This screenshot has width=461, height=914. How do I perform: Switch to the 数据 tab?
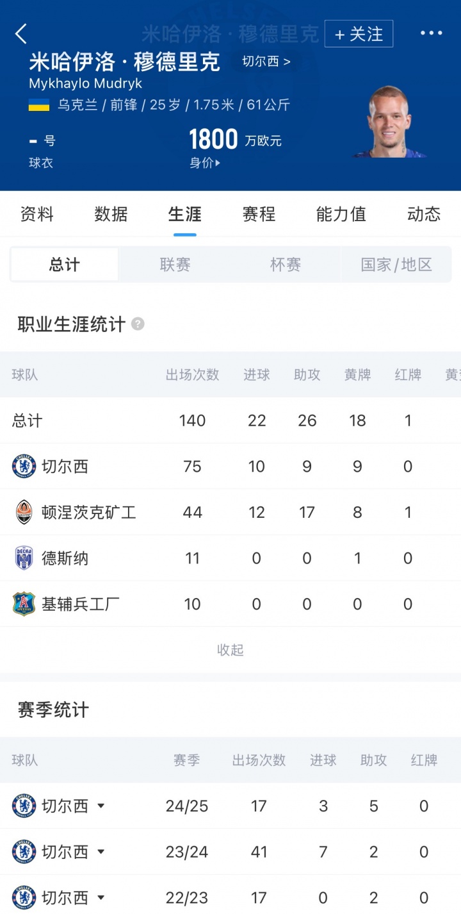click(111, 214)
